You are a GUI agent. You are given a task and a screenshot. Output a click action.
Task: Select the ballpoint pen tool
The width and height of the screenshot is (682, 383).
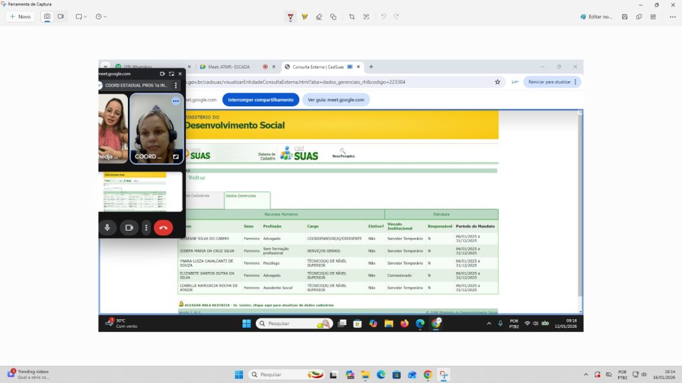(290, 17)
